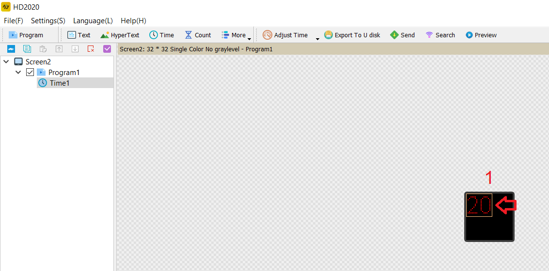
Task: Click the red delete icon in sidebar
Action: (x=91, y=49)
